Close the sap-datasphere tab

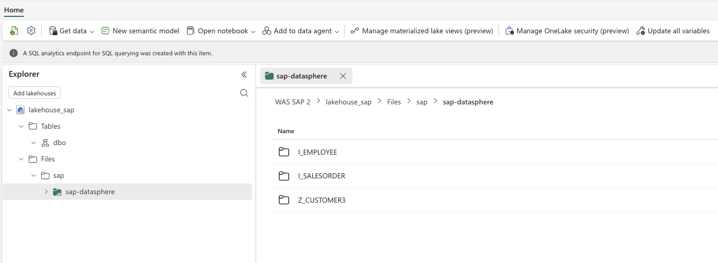(343, 76)
